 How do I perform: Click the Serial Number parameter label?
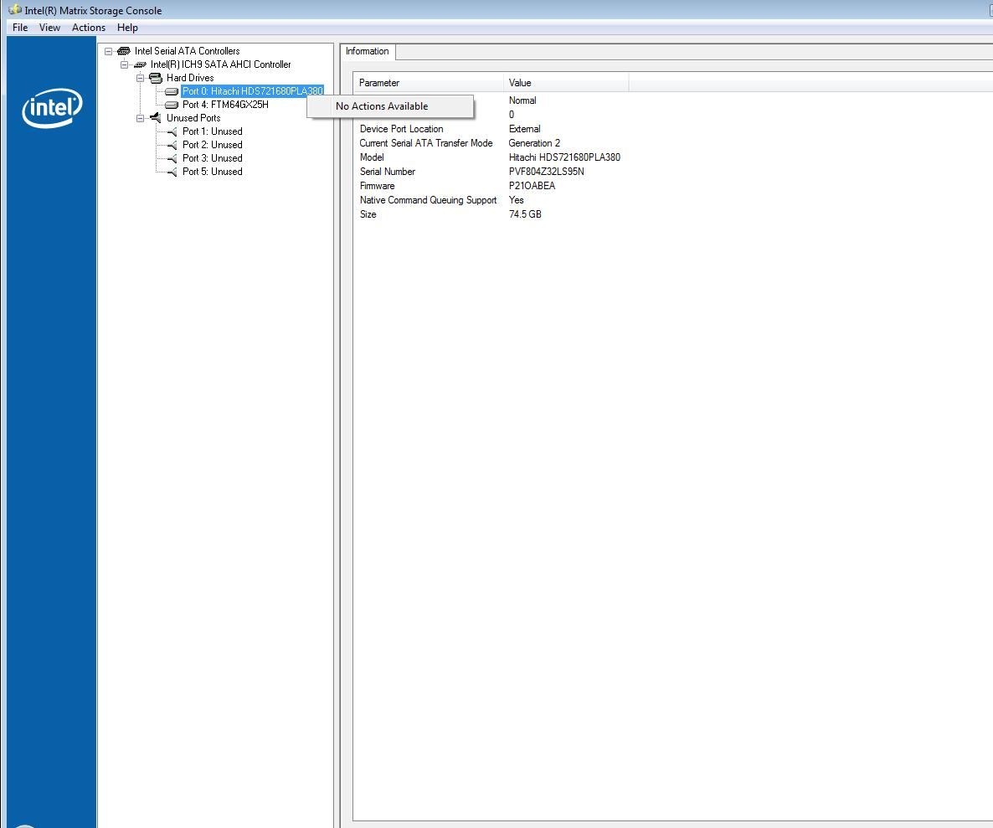(x=388, y=172)
